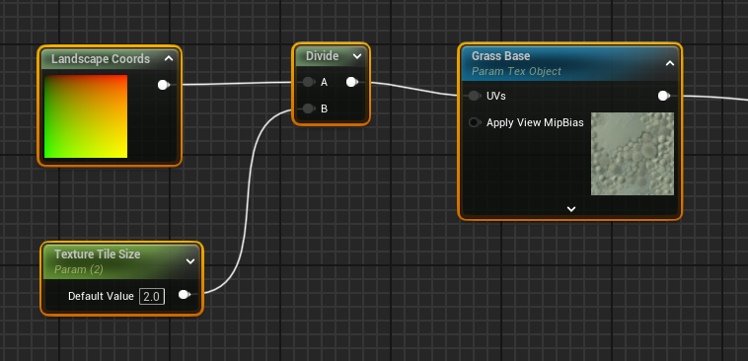Select the Grass Base texture thumbnail

click(633, 154)
